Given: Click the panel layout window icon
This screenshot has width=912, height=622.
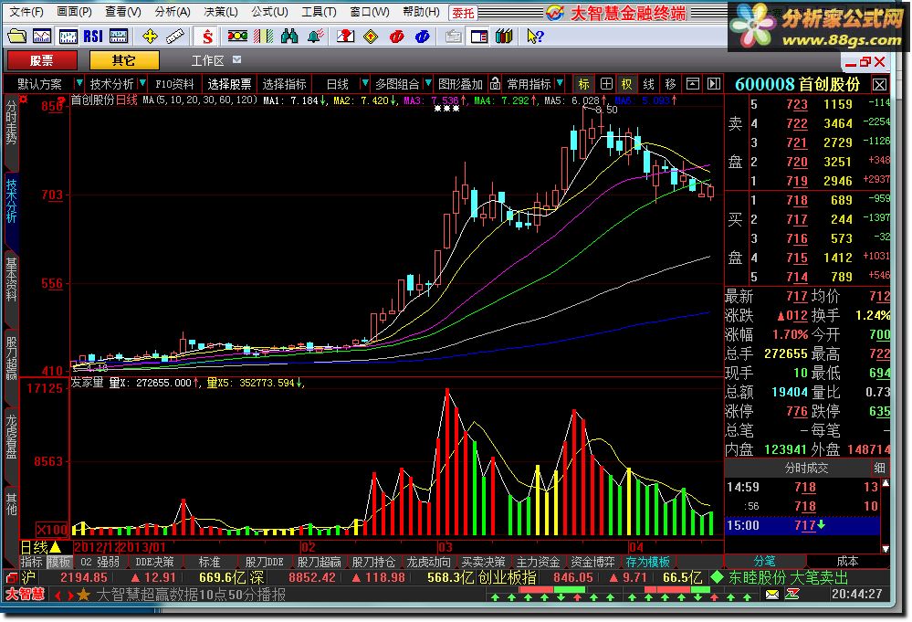Looking at the screenshot, I should point(478,36).
